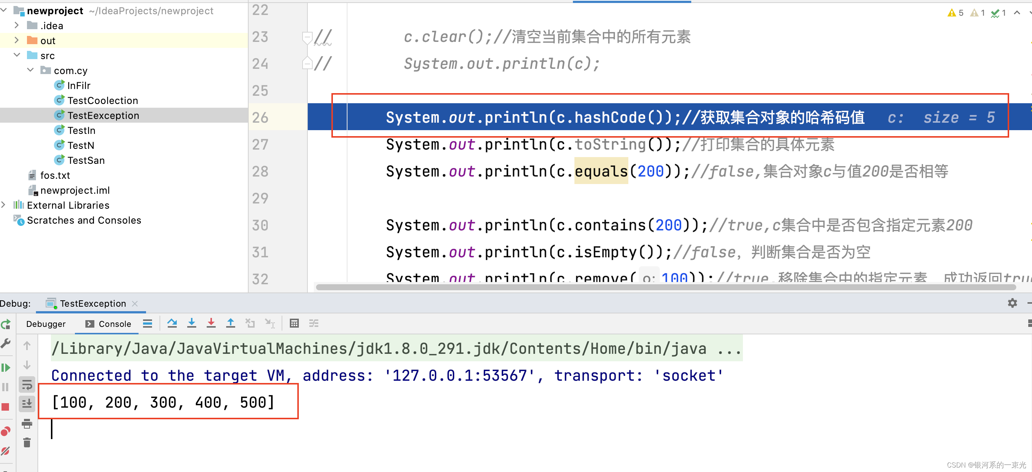Click Step Over icon
The width and height of the screenshot is (1032, 472).
click(x=172, y=323)
